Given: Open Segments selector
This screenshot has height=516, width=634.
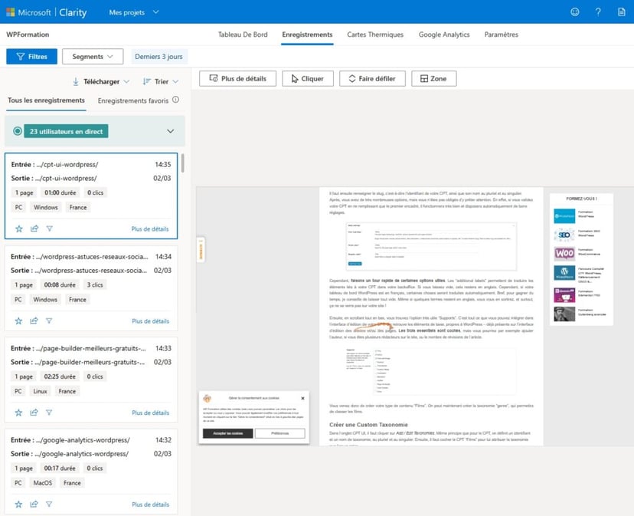Looking at the screenshot, I should click(x=92, y=56).
